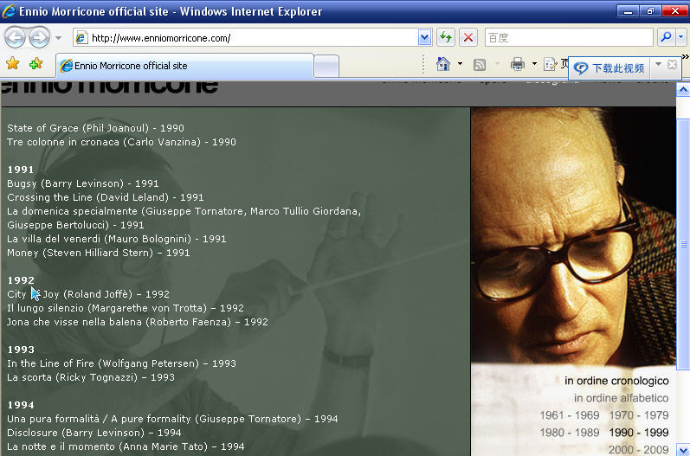
Task: Select 'in ordine cronologico' sorting link
Action: pyautogui.click(x=616, y=381)
